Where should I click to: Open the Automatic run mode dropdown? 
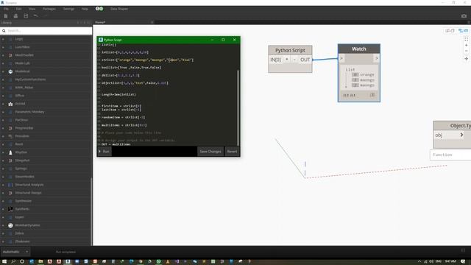(x=15, y=252)
